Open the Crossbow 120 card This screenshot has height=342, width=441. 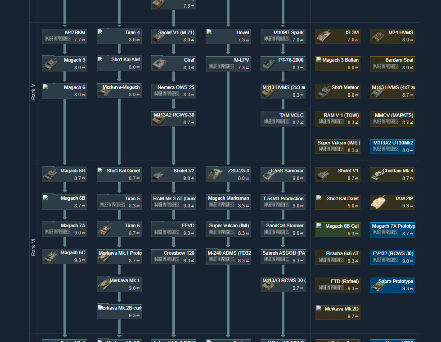pos(174,256)
